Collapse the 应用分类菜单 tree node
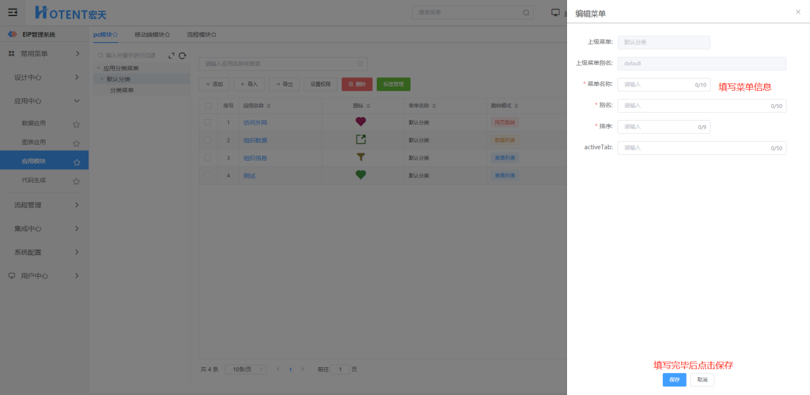 pyautogui.click(x=99, y=68)
